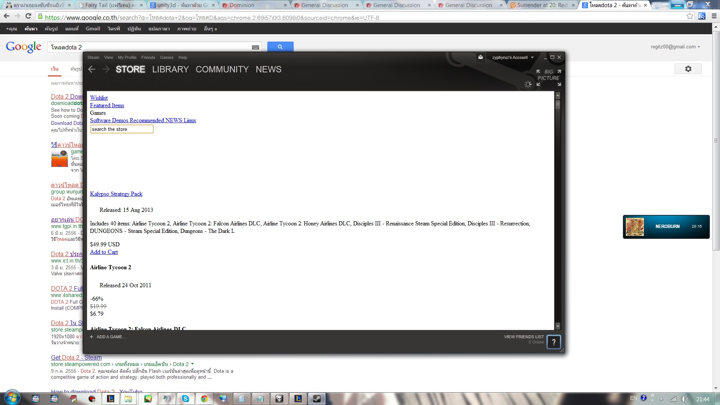Click the Add to Cart link
Screen dimensions: 720x405
(x=104, y=252)
